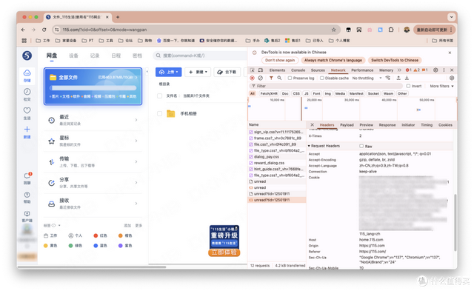This screenshot has width=474, height=291.
Task: Open the 星标 starred files icon
Action: 52,141
